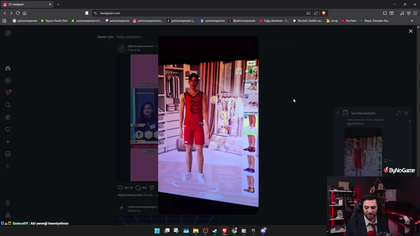420x236 pixels.
Task: Open Notifications heart icon in sidebar
Action: pyautogui.click(x=8, y=129)
